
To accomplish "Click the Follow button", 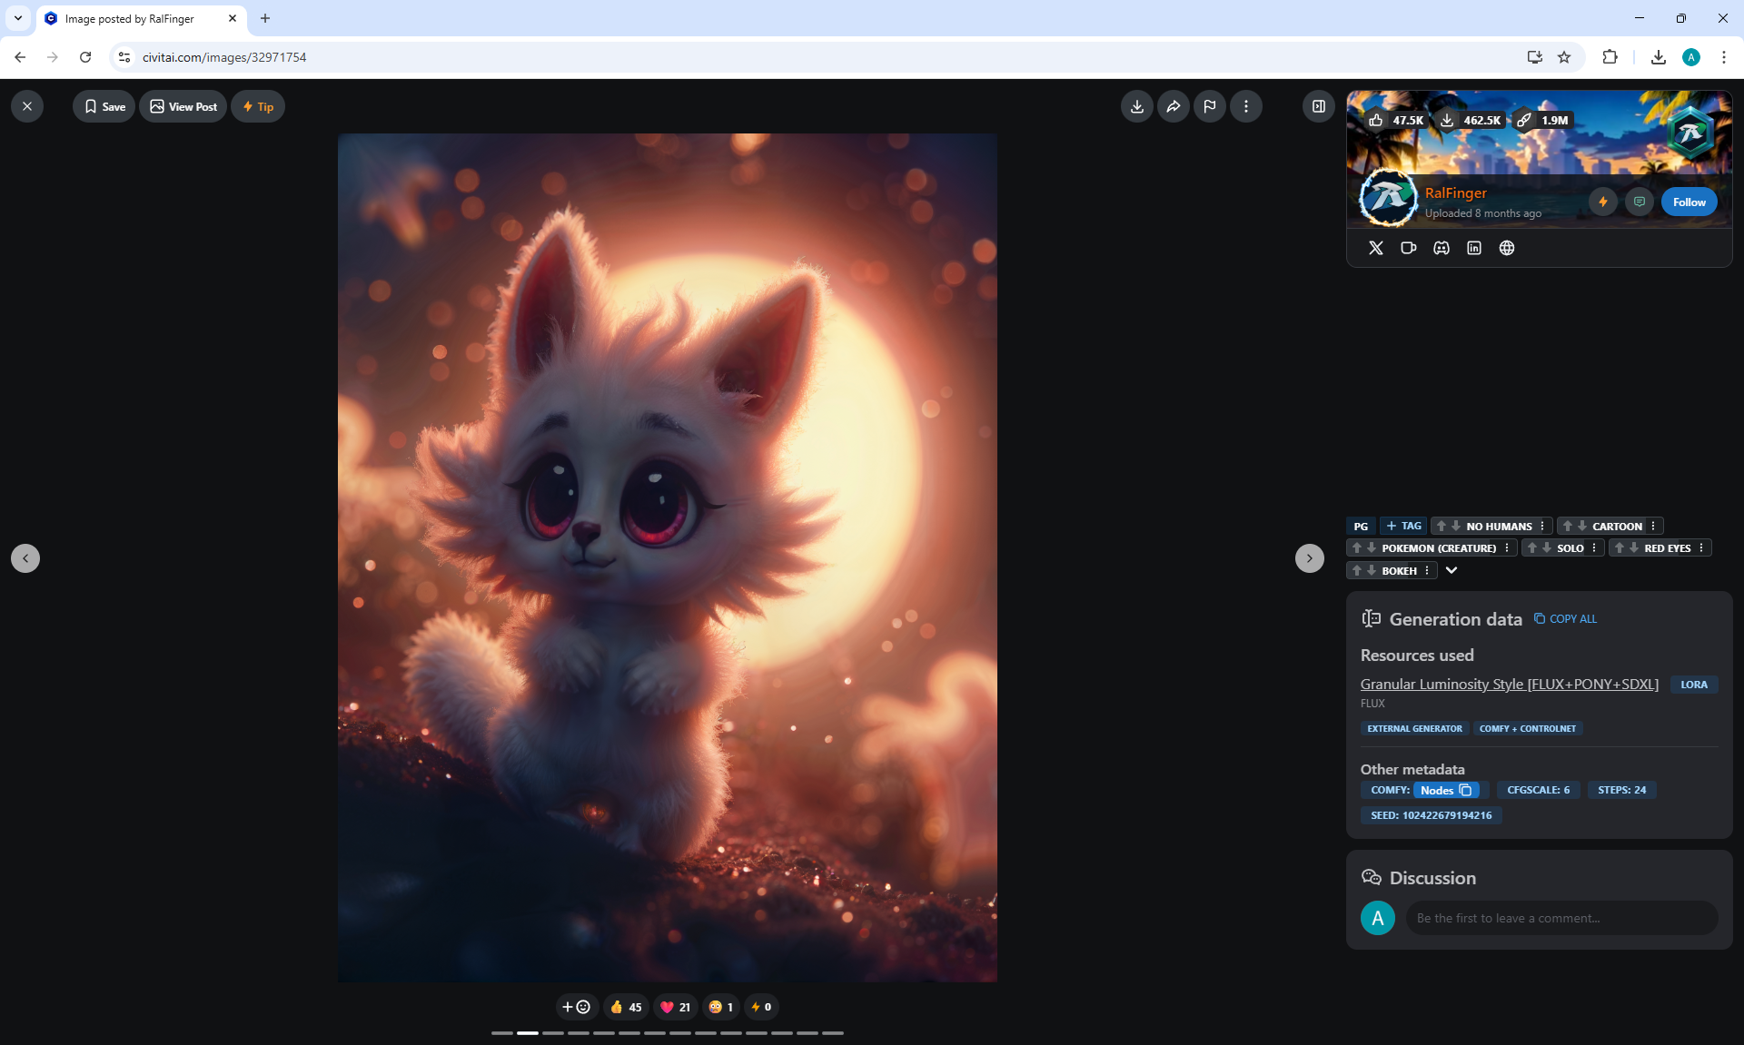I will 1689,202.
